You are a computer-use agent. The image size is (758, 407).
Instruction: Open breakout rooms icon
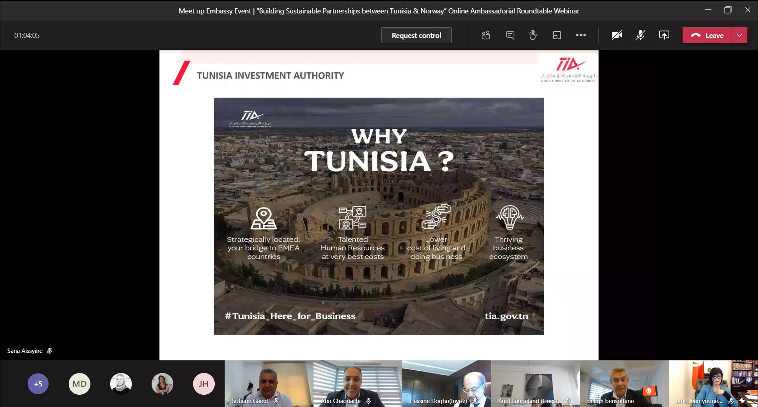[x=557, y=35]
